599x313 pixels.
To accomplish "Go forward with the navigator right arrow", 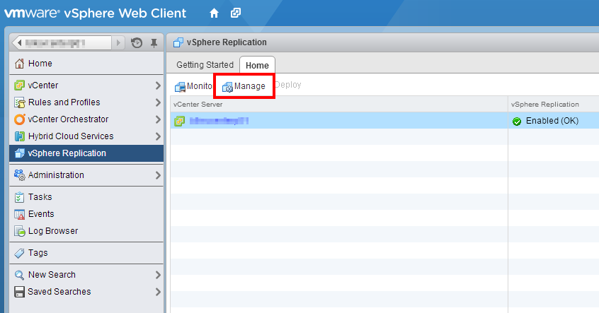I will tap(118, 42).
